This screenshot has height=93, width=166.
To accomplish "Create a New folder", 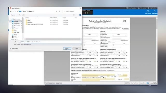I will pos(22,15).
